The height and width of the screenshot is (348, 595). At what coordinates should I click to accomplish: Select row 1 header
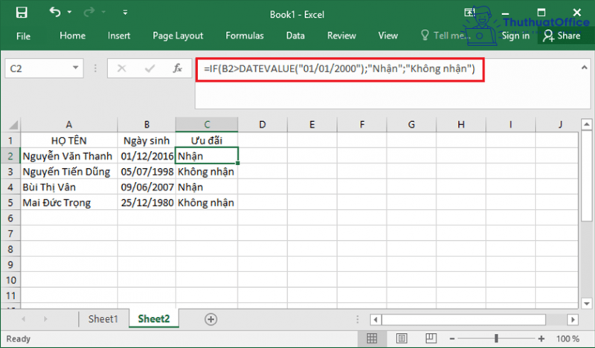[x=10, y=141]
